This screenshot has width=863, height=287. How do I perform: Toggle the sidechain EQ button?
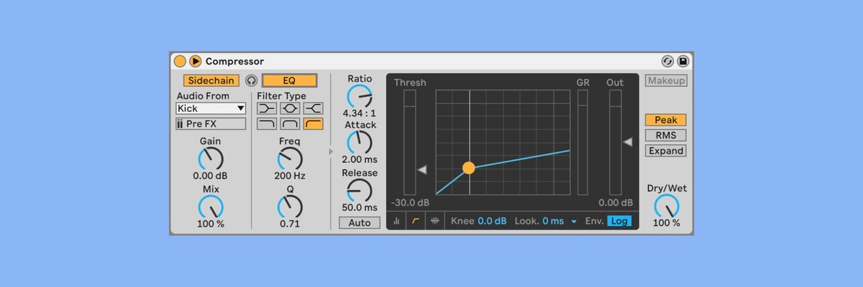[289, 80]
